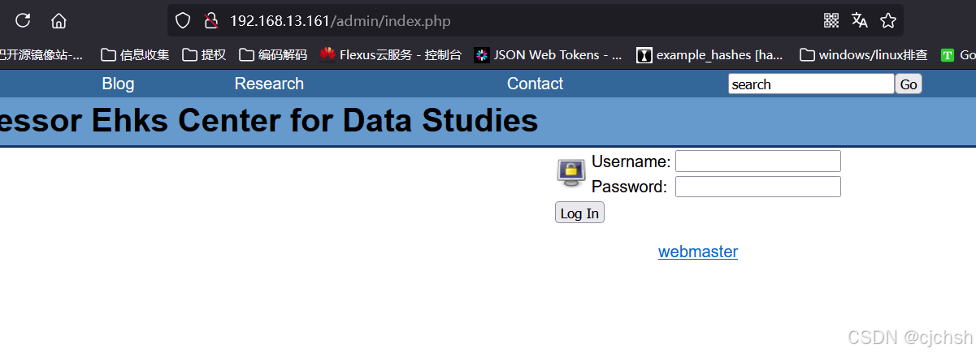The image size is (976, 353).
Task: Go to the browser home page icon
Action: click(x=59, y=20)
